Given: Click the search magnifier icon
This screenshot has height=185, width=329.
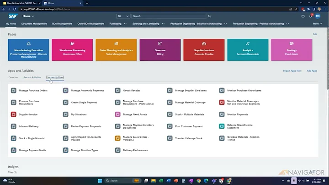Looking at the screenshot, I should click(209, 16).
